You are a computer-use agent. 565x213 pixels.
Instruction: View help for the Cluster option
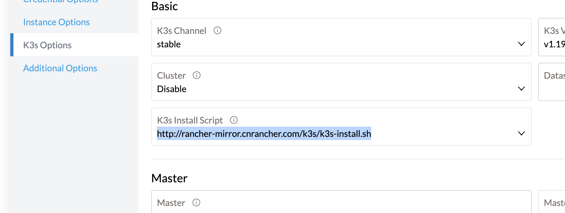pos(197,75)
